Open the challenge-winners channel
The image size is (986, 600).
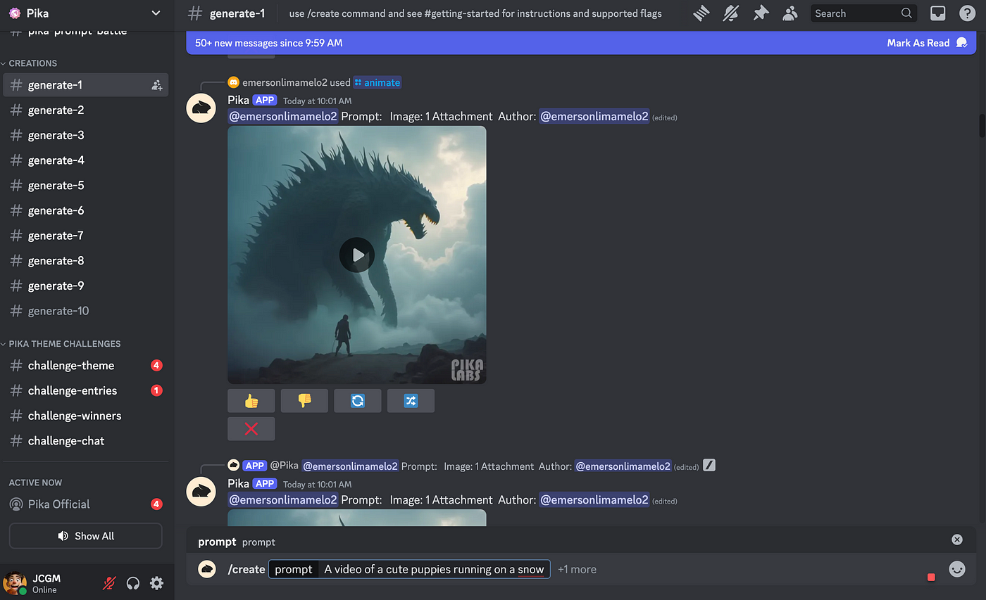[x=86, y=416]
